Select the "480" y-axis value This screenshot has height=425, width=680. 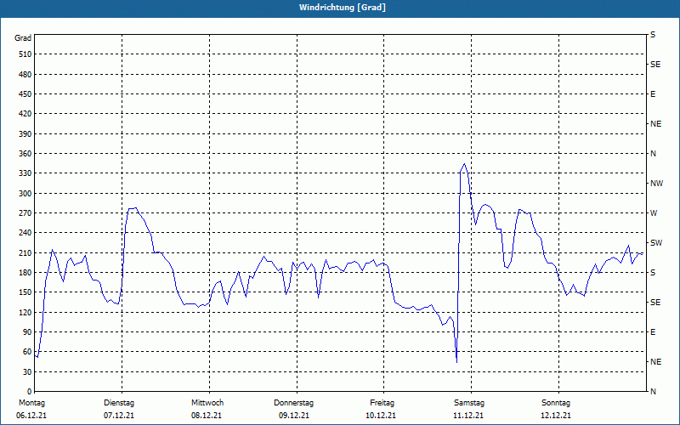click(x=25, y=75)
